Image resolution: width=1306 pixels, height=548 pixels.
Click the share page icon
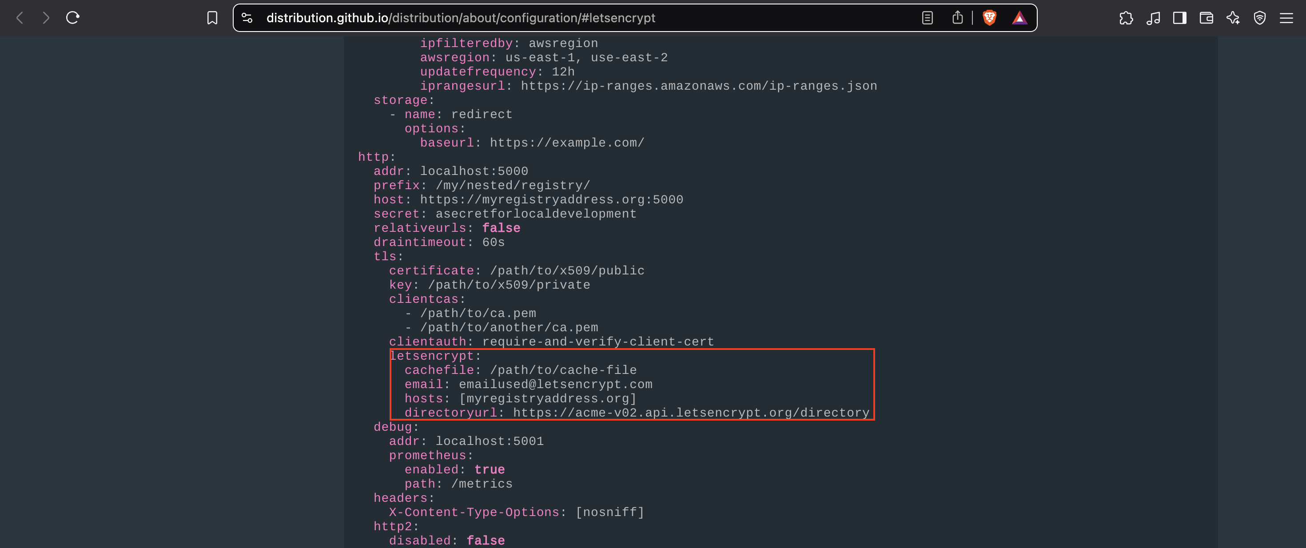pyautogui.click(x=957, y=18)
